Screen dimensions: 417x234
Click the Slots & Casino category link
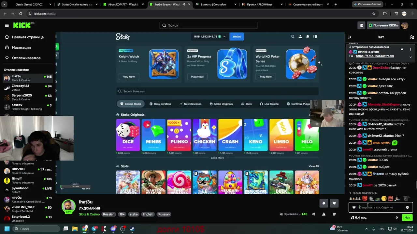(x=89, y=214)
